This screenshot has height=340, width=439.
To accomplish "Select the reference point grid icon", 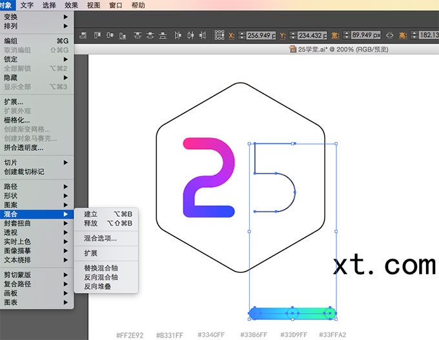I will pos(219,35).
